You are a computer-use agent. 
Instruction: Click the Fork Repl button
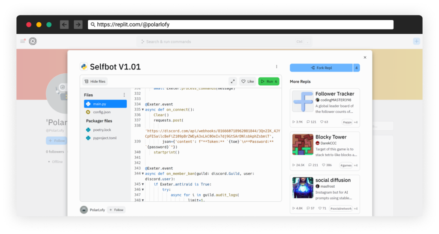[x=321, y=68]
